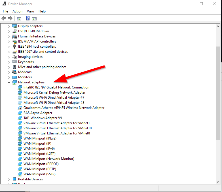Click the Modems category icon

14,72
